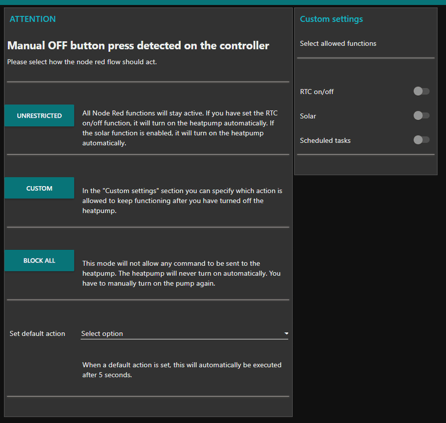Click the 'This mode will not allow' description
The width and height of the screenshot is (446, 423).
(x=181, y=273)
